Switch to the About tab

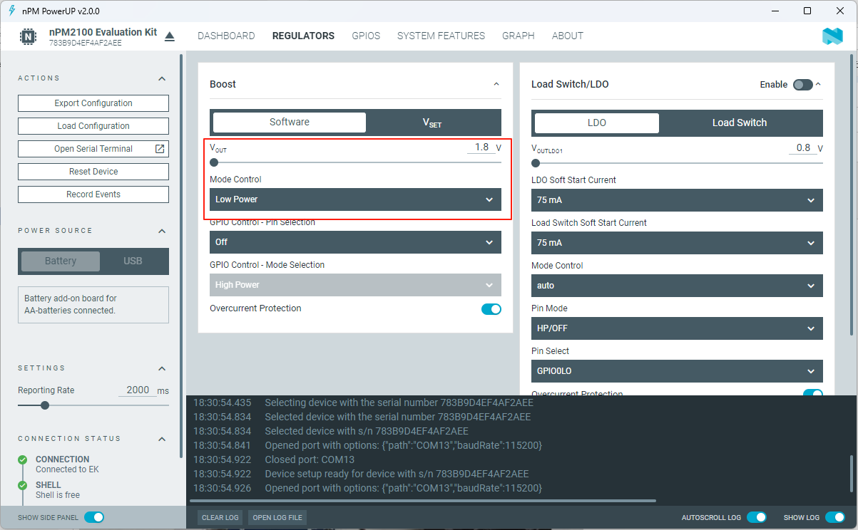pos(568,36)
